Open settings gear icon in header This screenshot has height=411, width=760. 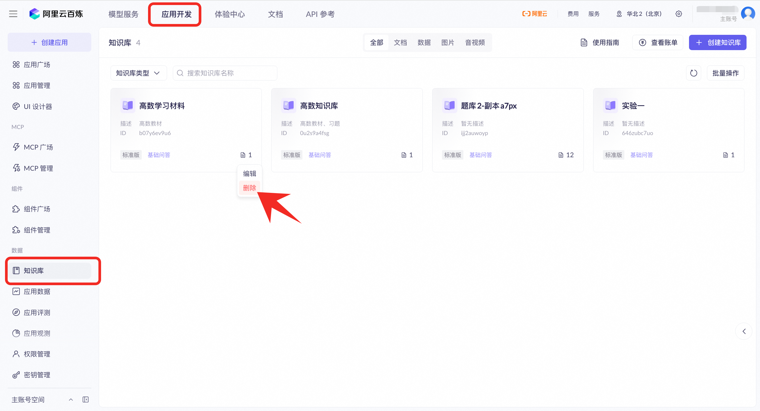coord(678,14)
